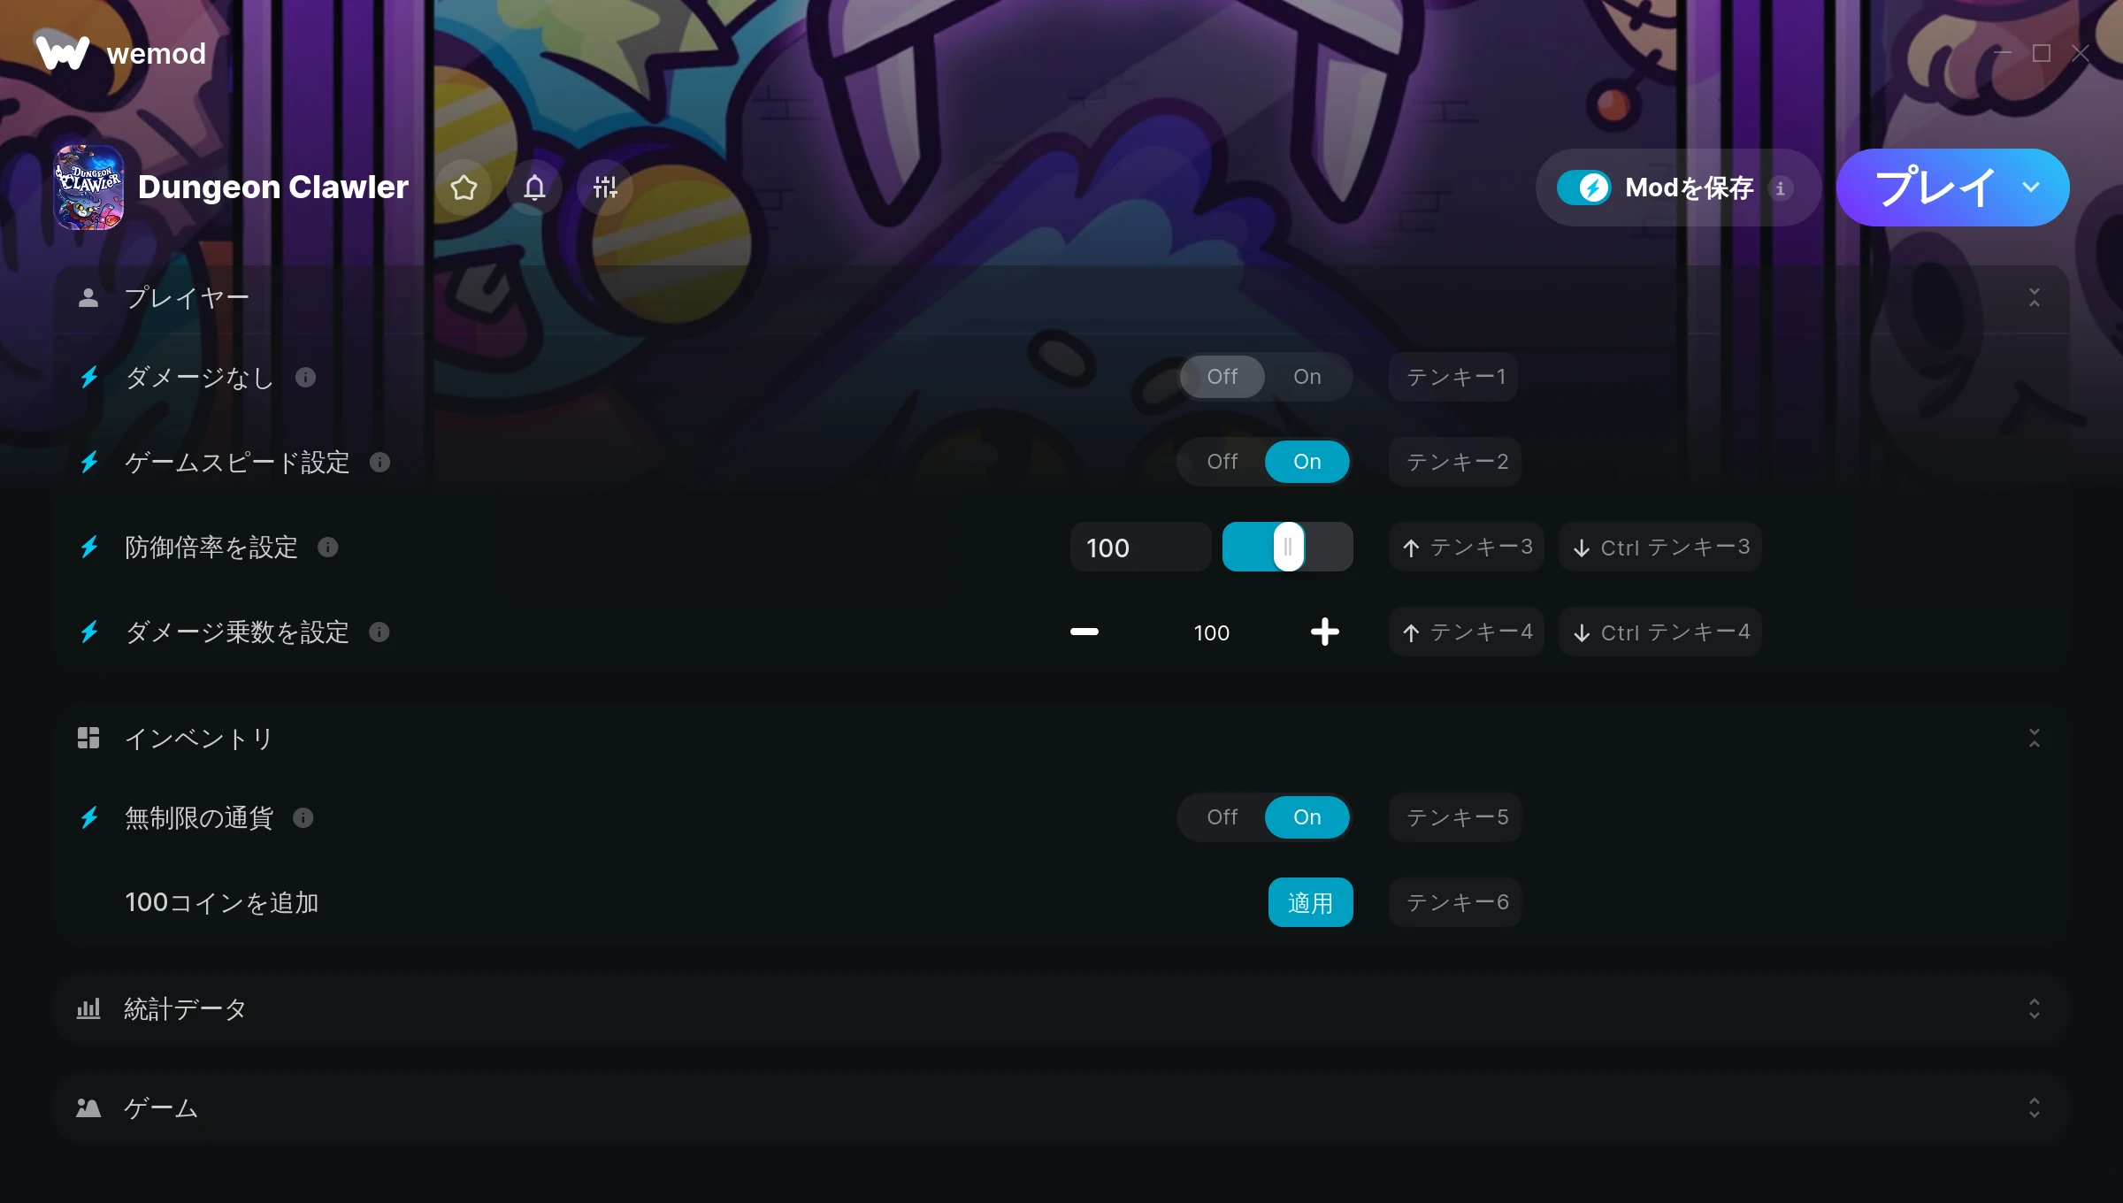2123x1203 pixels.
Task: Favorite Dungeon Clawler with the star icon
Action: point(464,188)
